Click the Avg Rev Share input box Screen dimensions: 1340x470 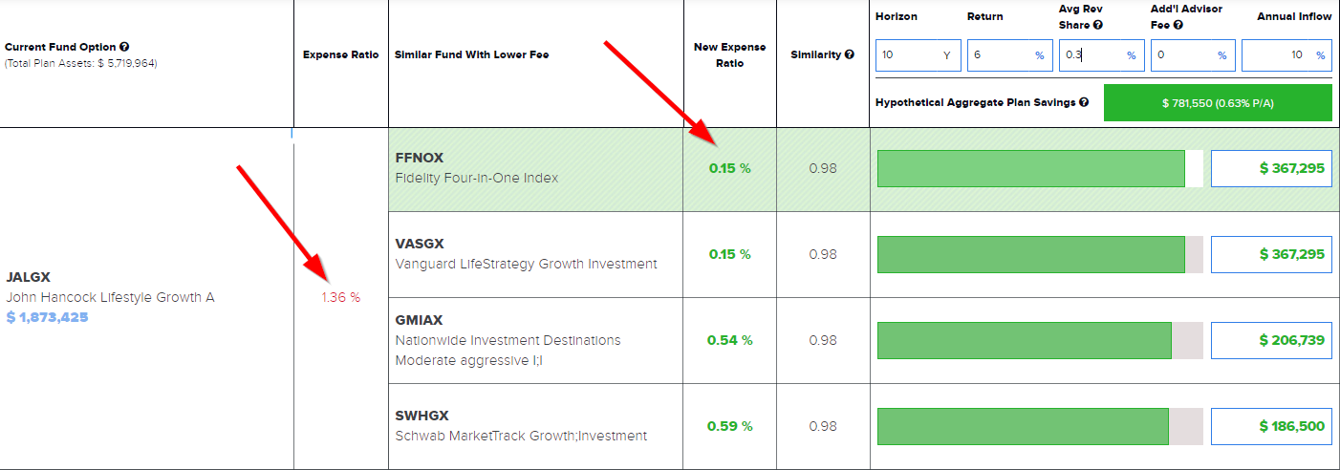coord(1091,55)
